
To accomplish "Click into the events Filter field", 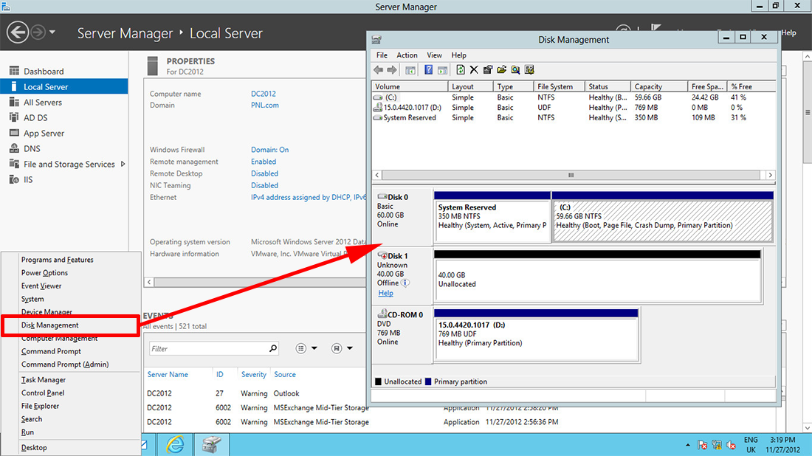I will (x=209, y=348).
